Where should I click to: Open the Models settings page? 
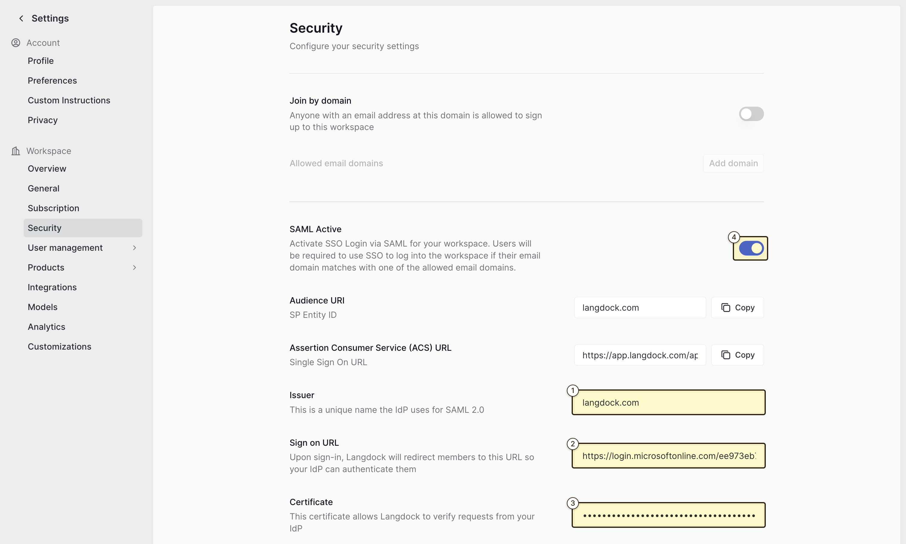tap(43, 307)
